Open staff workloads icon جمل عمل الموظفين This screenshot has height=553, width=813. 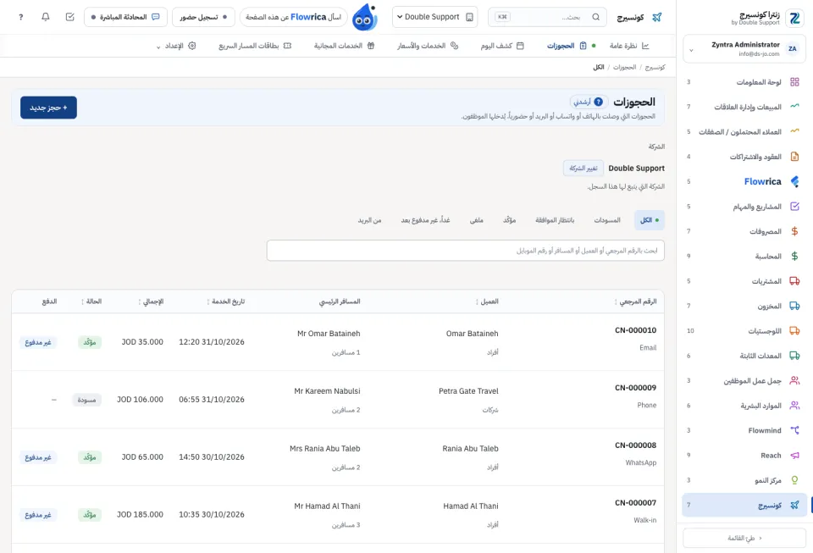pyautogui.click(x=794, y=380)
